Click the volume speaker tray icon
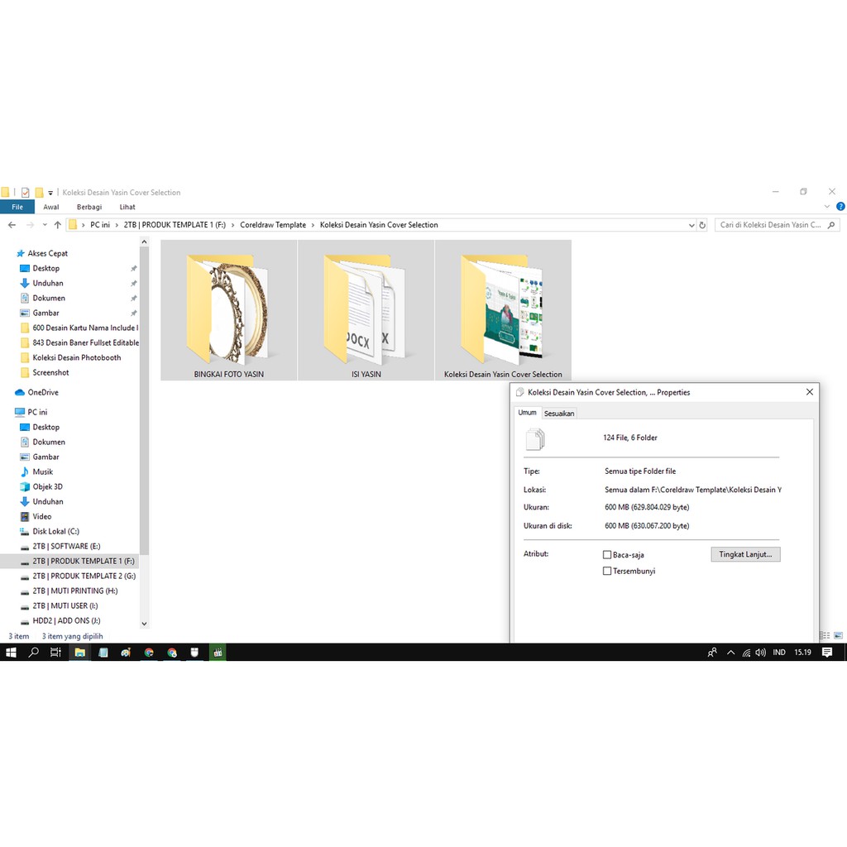 [760, 653]
